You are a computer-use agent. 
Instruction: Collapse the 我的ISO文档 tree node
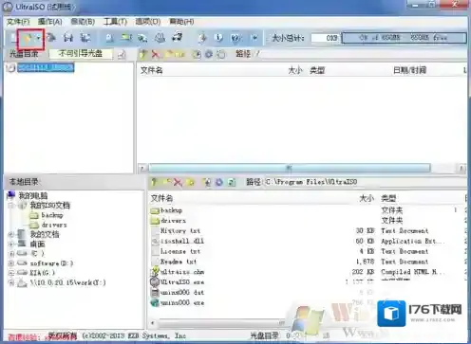click(x=11, y=206)
